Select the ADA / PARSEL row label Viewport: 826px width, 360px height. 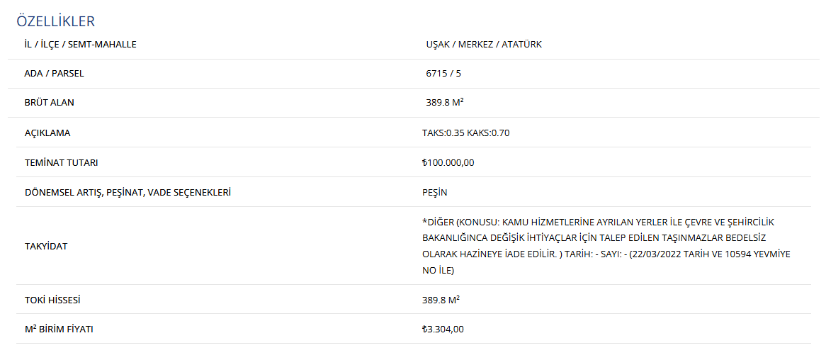pos(55,74)
